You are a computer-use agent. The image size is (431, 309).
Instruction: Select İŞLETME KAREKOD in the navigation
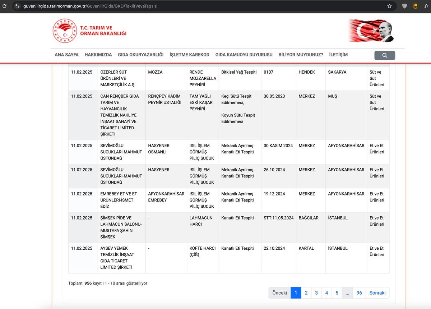[189, 55]
